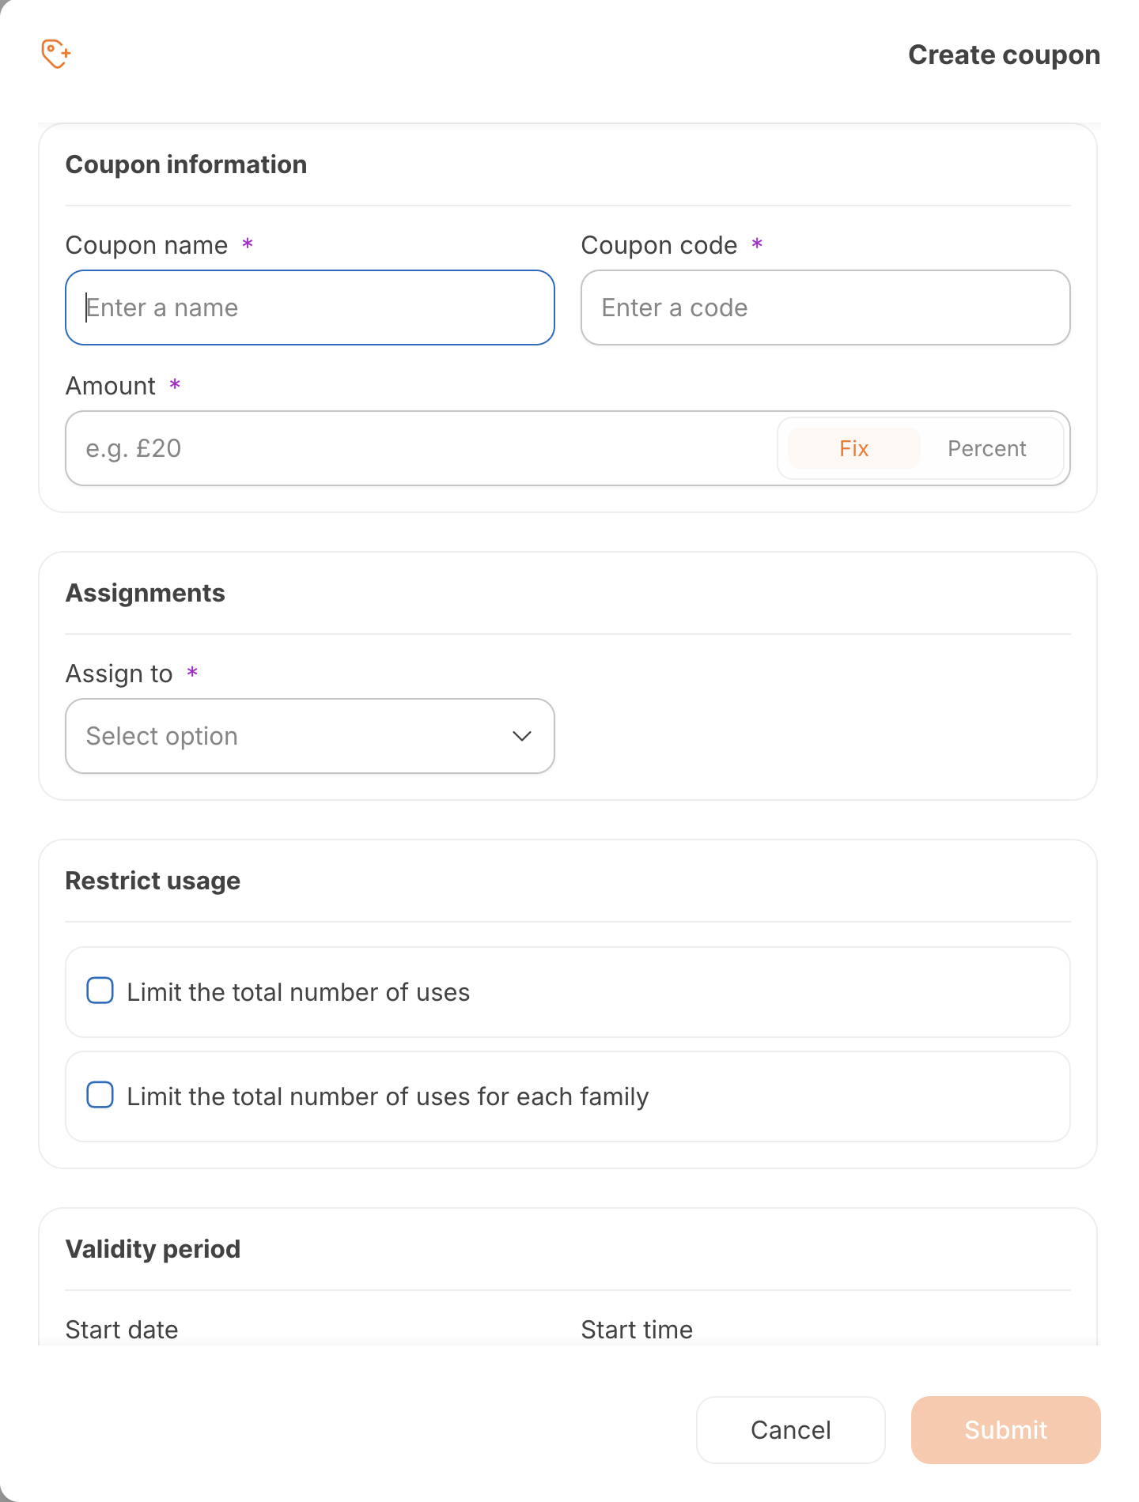Click the Start date label
1139x1502 pixels.
(x=122, y=1330)
